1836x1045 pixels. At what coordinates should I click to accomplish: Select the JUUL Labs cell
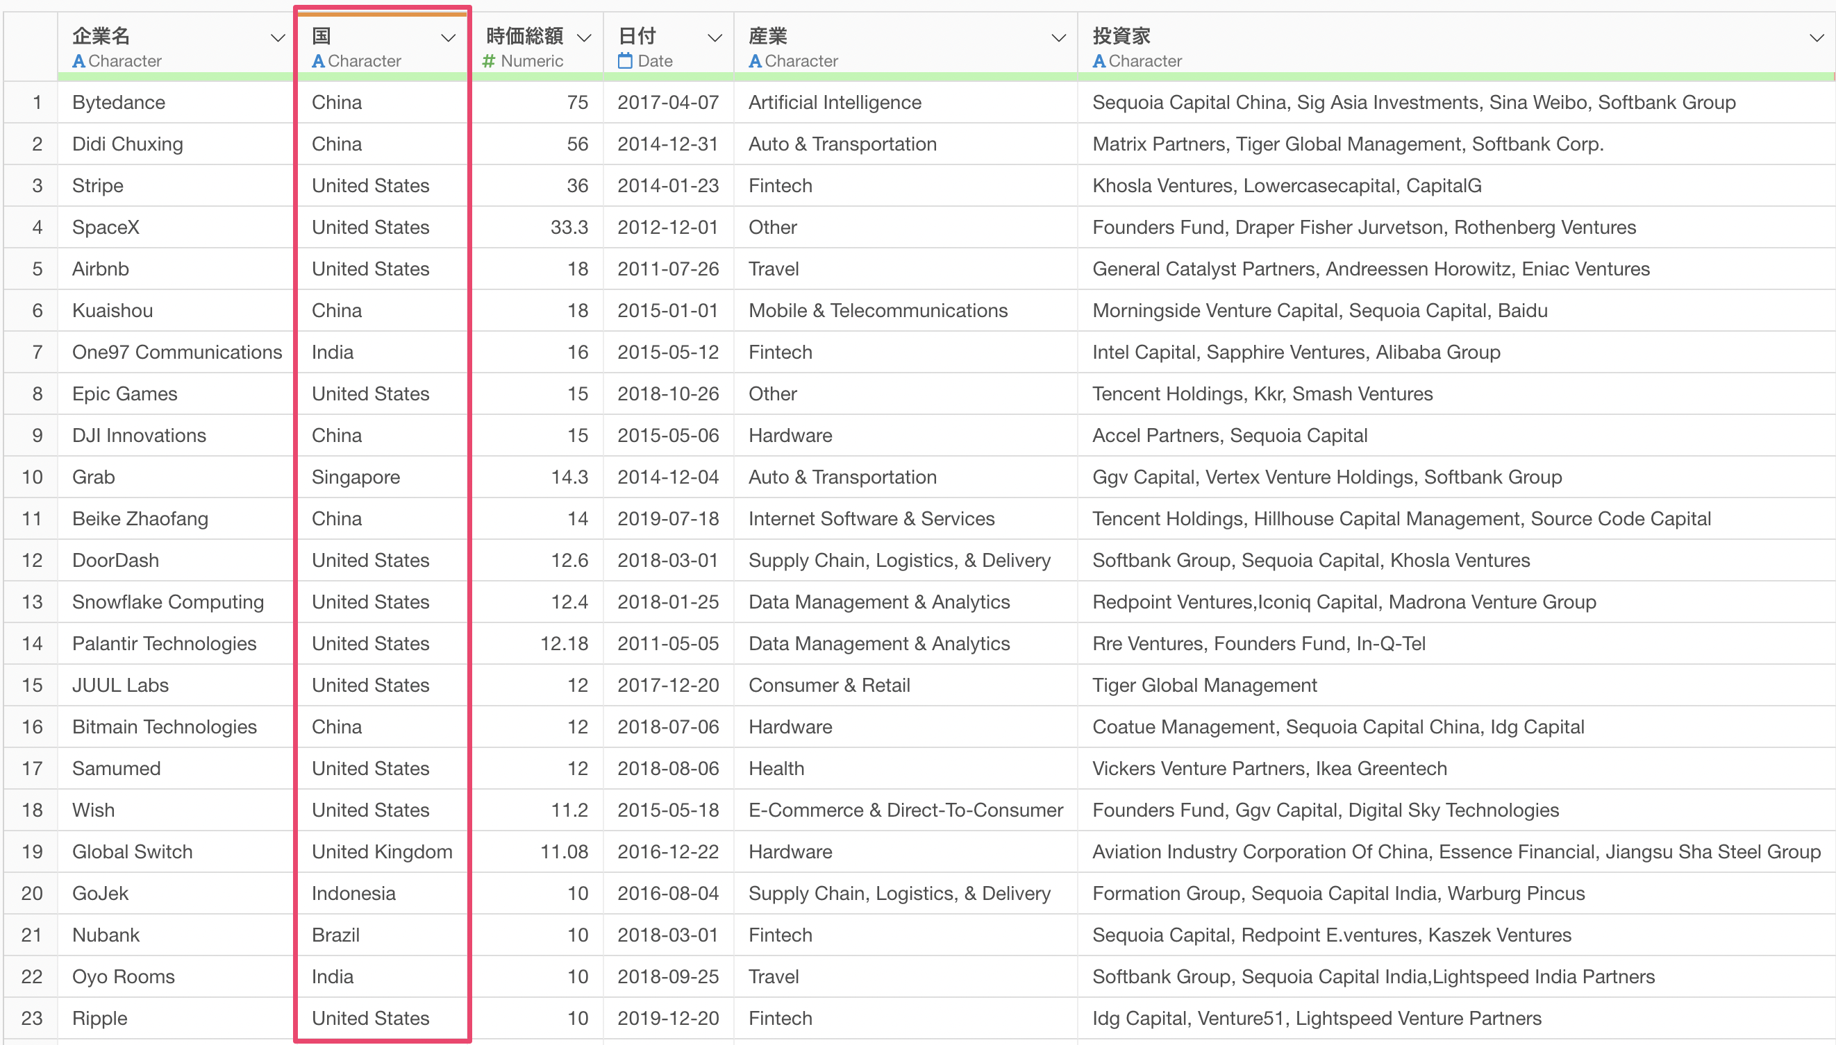[x=176, y=686]
